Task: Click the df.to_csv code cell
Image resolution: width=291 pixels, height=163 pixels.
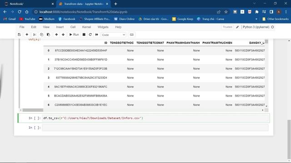Action: tap(156, 118)
